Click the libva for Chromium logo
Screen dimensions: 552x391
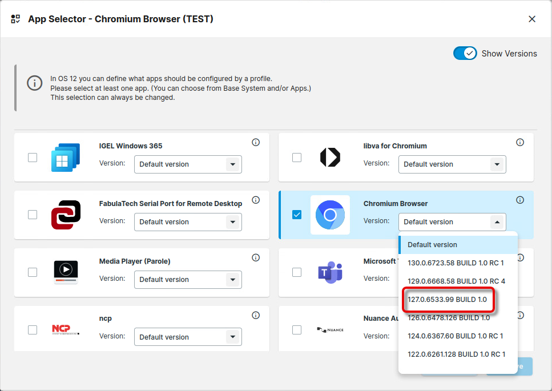pos(330,158)
